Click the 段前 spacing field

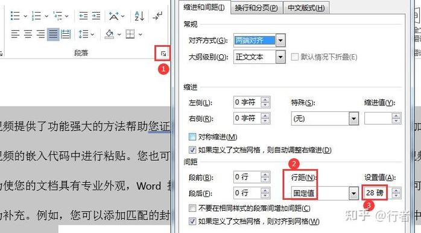point(247,177)
